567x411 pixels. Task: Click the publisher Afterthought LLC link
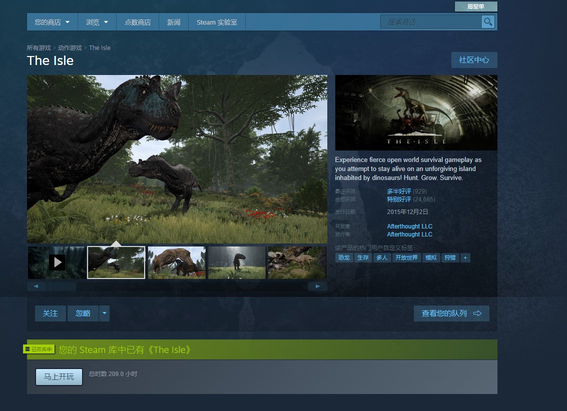tap(410, 234)
